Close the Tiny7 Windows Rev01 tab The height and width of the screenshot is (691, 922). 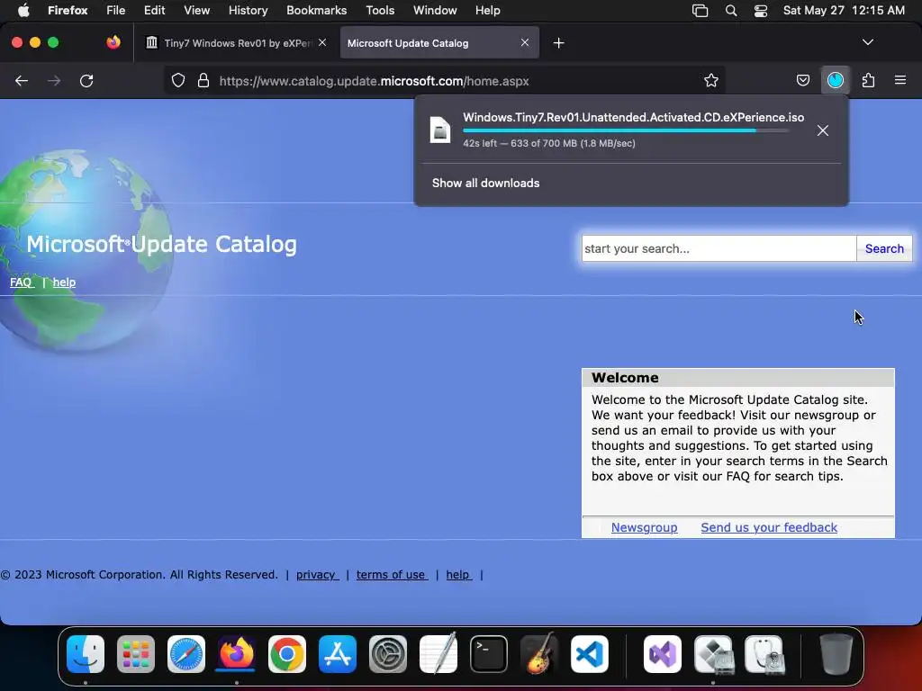click(x=322, y=42)
